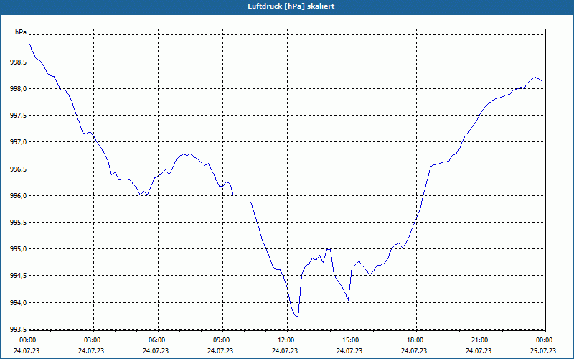Image resolution: width=574 pixels, height=359 pixels.
Task: Select the 995,0 y-axis value
Action: 18,249
